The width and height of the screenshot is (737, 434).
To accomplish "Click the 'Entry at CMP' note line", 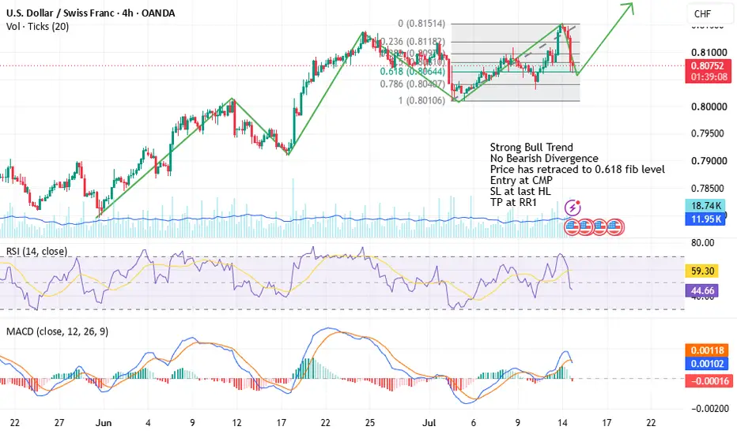I will 521,180.
